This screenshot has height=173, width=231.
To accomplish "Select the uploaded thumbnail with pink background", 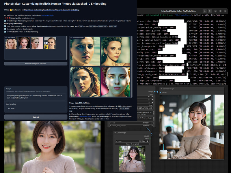I will coord(37,43).
